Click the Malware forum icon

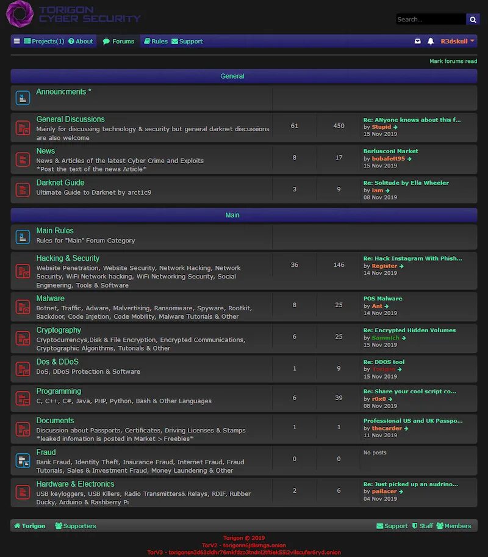(23, 307)
